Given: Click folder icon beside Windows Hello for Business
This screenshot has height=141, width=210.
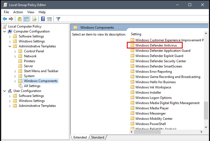Looking at the screenshot, I should pyautogui.click(x=132, y=82).
